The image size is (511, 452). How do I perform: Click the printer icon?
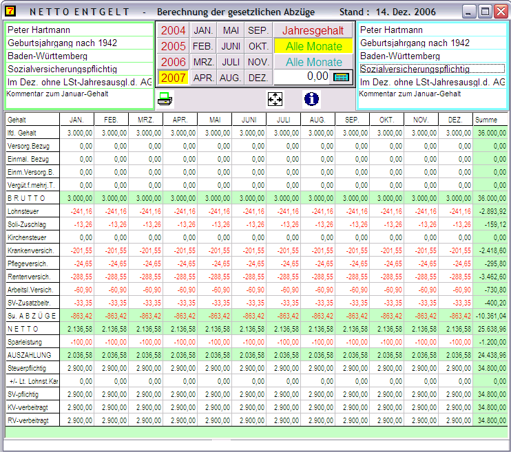[165, 98]
